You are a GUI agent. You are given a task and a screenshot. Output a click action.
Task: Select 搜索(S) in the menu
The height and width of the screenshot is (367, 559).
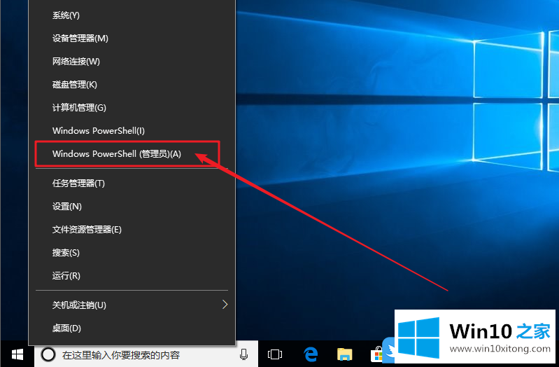[x=132, y=253]
